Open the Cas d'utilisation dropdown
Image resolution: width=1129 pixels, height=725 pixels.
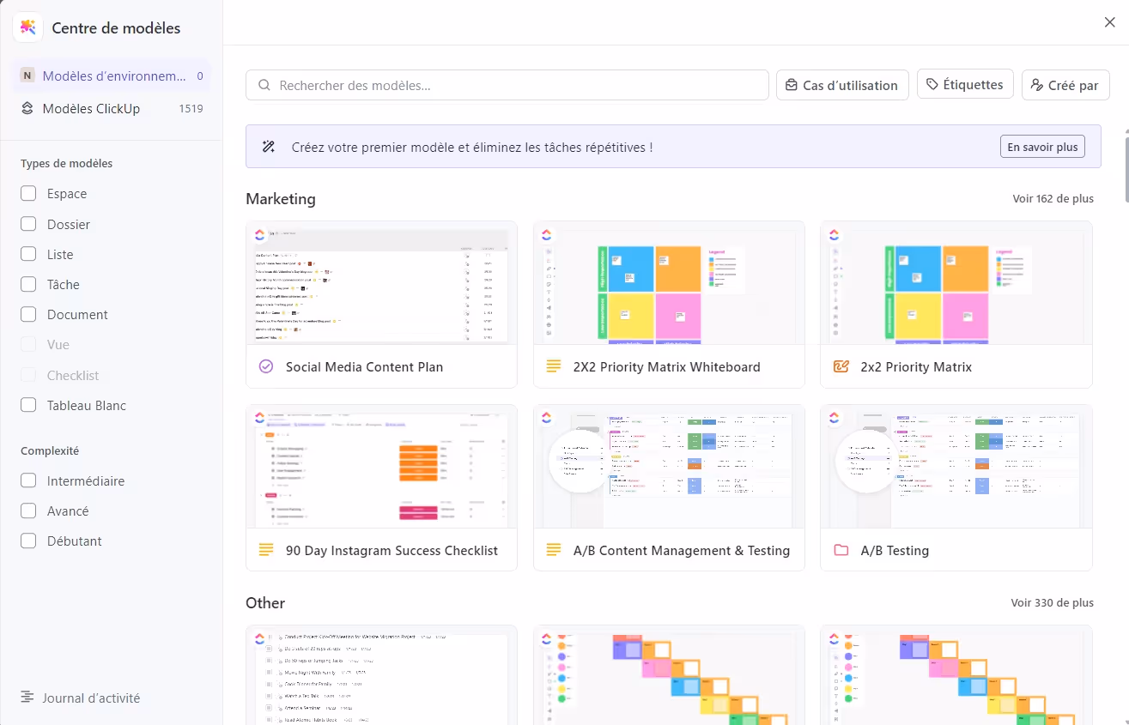tap(842, 85)
